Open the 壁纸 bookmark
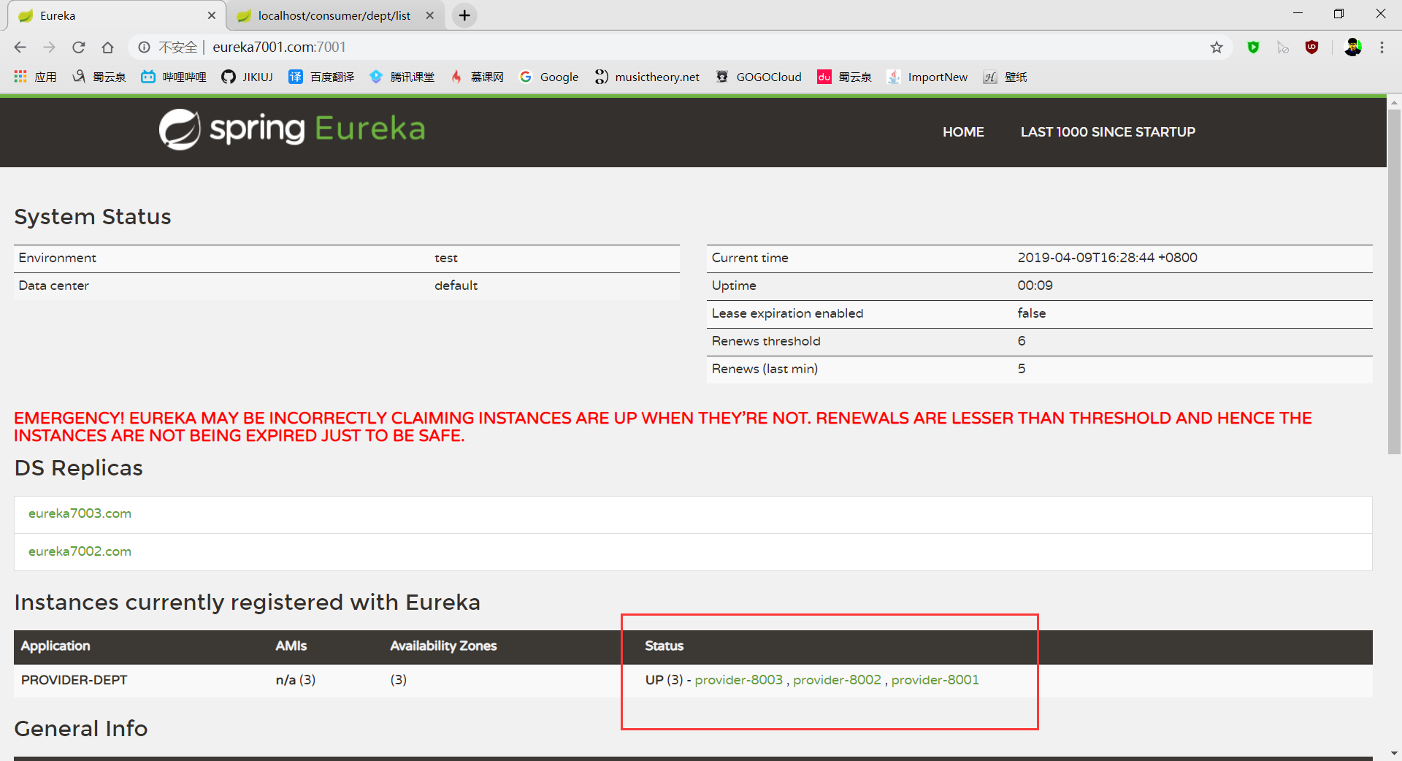The height and width of the screenshot is (761, 1402). click(x=1005, y=77)
